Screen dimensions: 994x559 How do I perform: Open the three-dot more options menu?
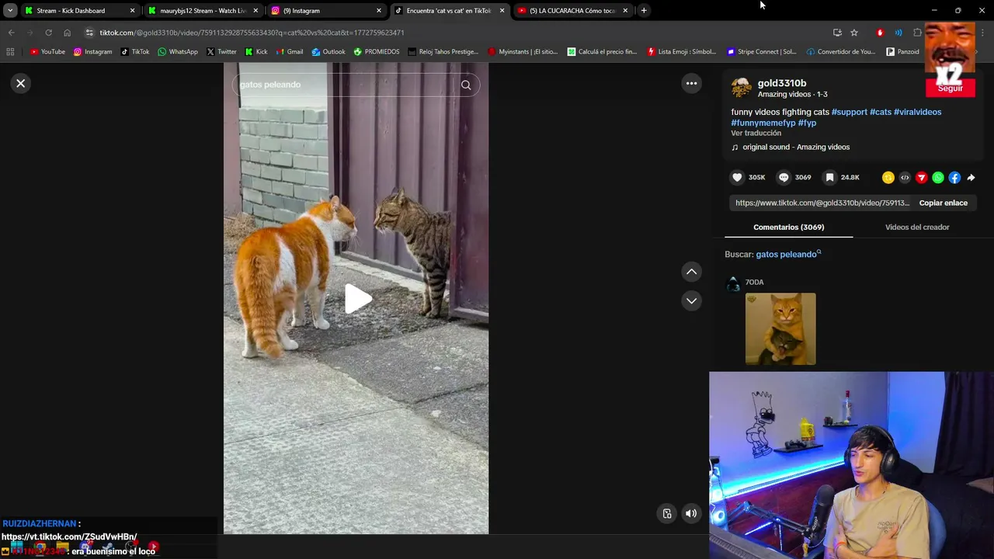(x=691, y=83)
